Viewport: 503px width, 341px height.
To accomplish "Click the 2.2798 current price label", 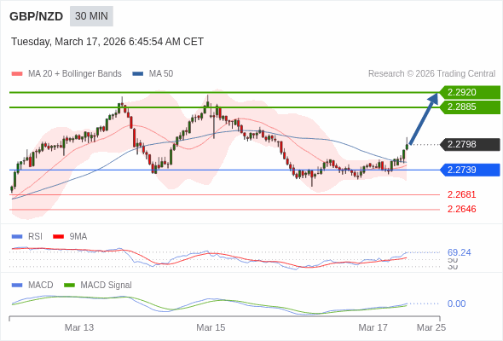I will (470, 144).
